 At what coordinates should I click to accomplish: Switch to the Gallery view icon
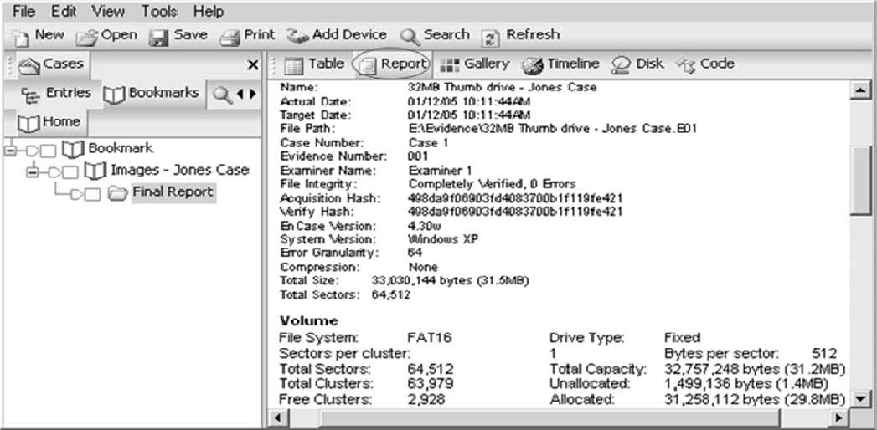coord(450,64)
